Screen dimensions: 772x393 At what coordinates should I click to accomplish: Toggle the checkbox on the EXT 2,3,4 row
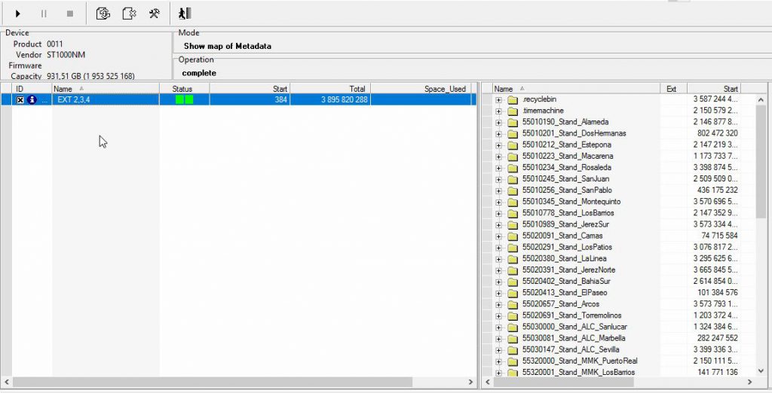(x=20, y=99)
